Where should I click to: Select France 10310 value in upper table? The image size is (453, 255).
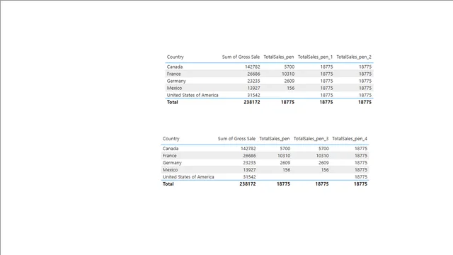(288, 74)
